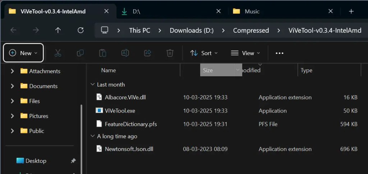Image resolution: width=368 pixels, height=174 pixels.
Task: Click the 08-03-2023 08:09 date cell
Action: [205, 149]
